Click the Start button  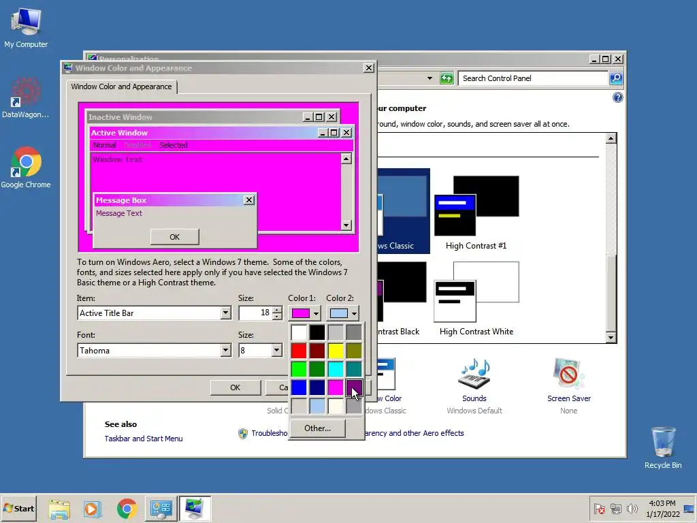(x=18, y=508)
